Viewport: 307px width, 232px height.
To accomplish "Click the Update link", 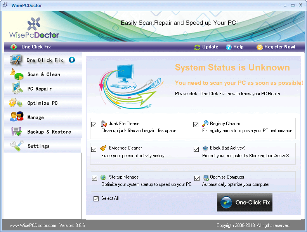I will [x=210, y=47].
